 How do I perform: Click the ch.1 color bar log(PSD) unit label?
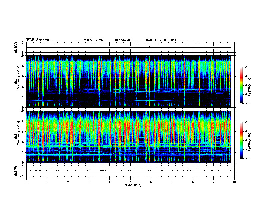click(250, 87)
